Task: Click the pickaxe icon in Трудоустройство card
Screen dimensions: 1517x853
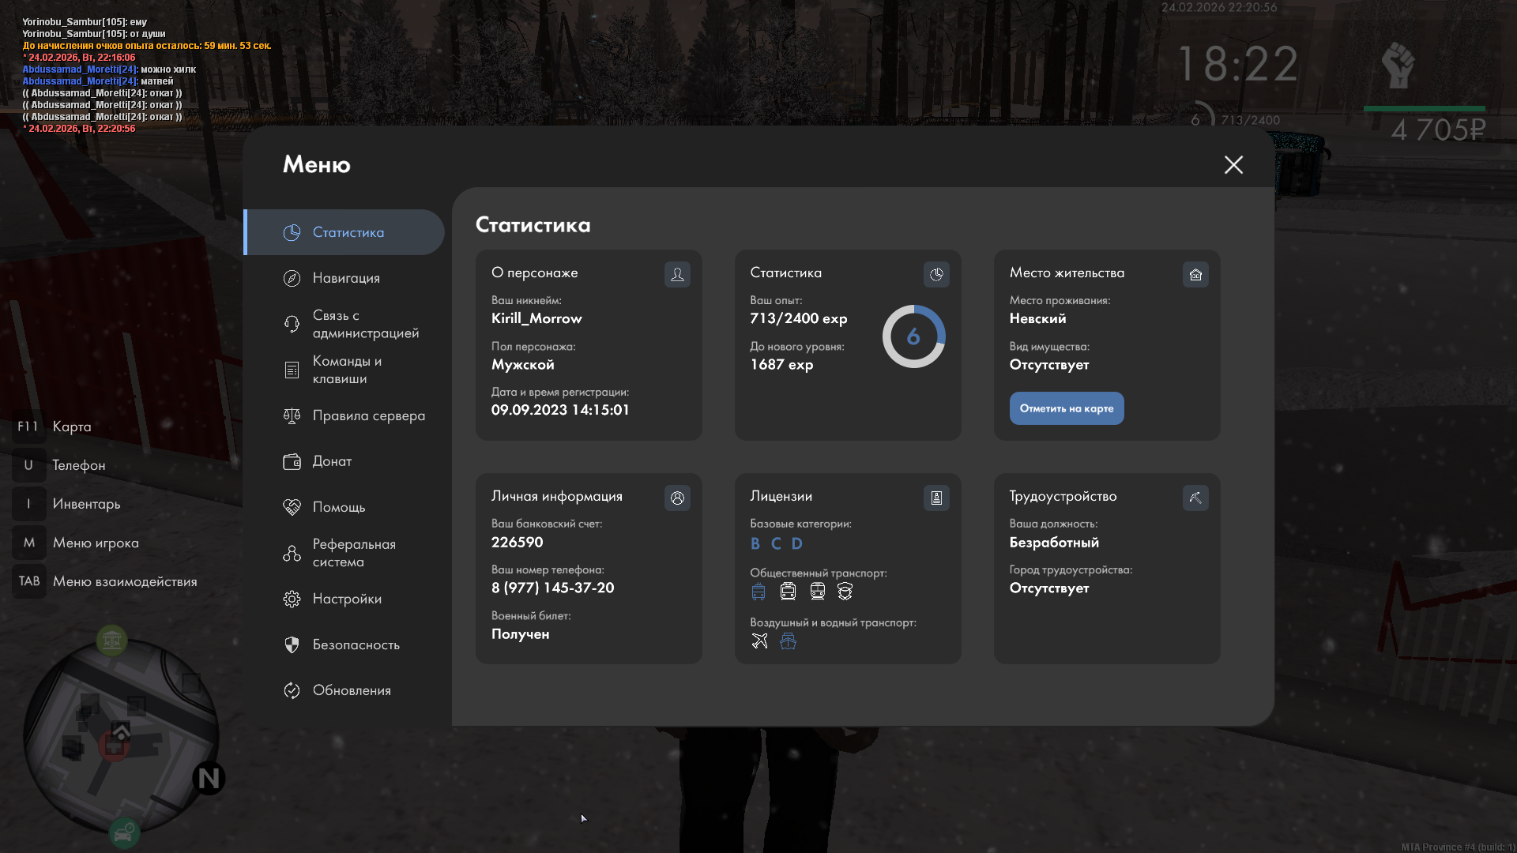Action: click(1195, 498)
